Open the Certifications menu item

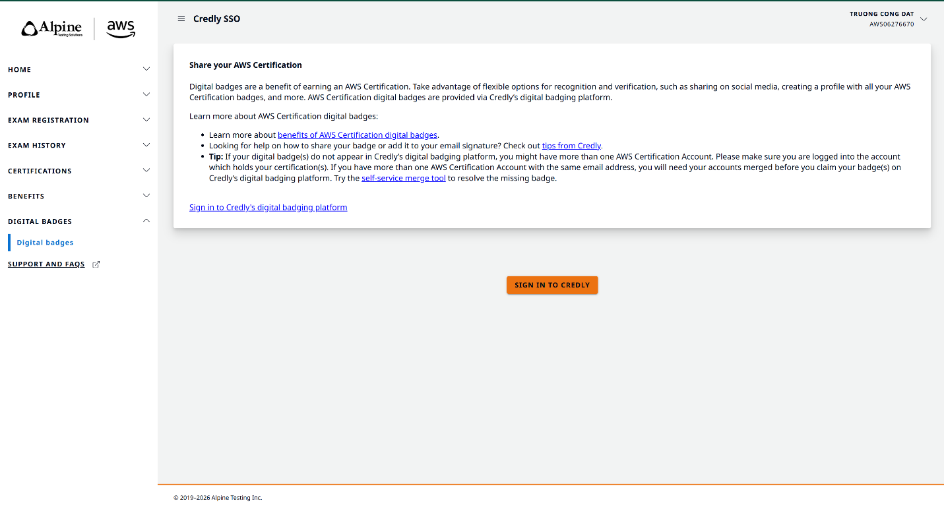pyautogui.click(x=40, y=171)
